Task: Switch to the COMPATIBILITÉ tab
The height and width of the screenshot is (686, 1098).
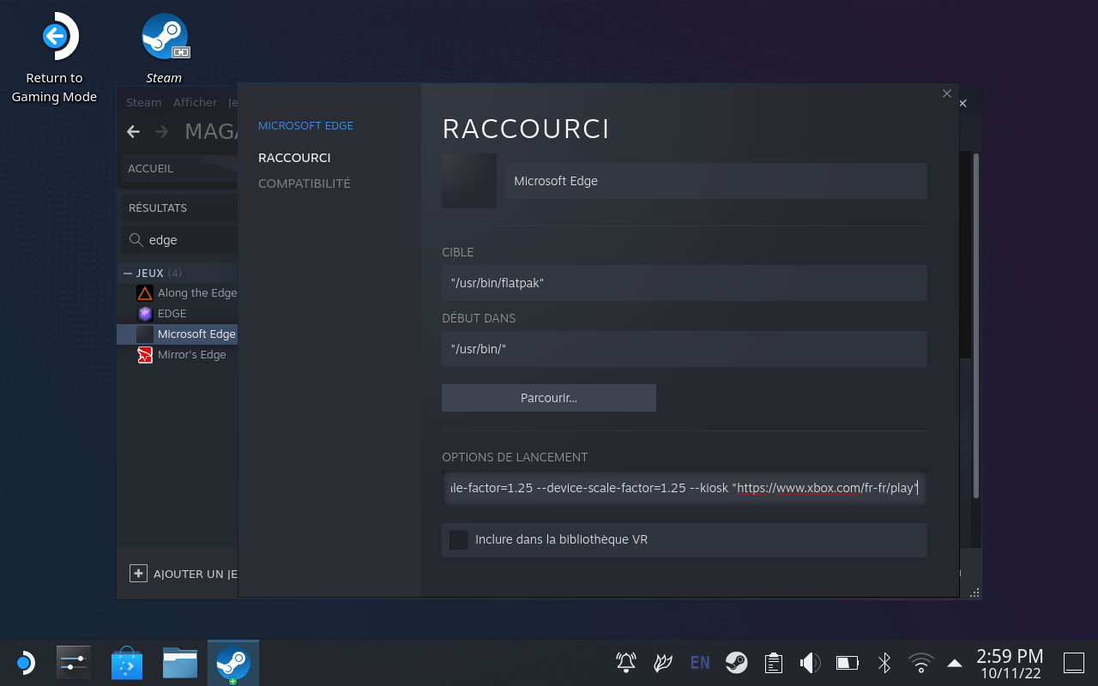Action: pos(305,184)
